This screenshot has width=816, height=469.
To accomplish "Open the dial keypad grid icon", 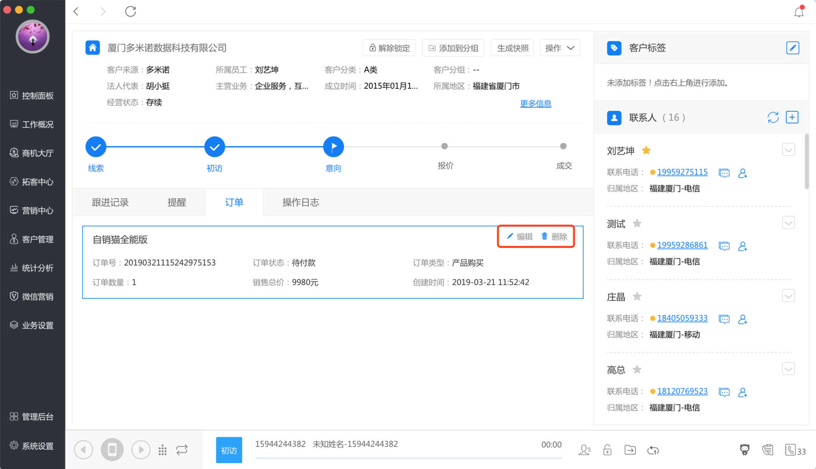I will coord(162,450).
